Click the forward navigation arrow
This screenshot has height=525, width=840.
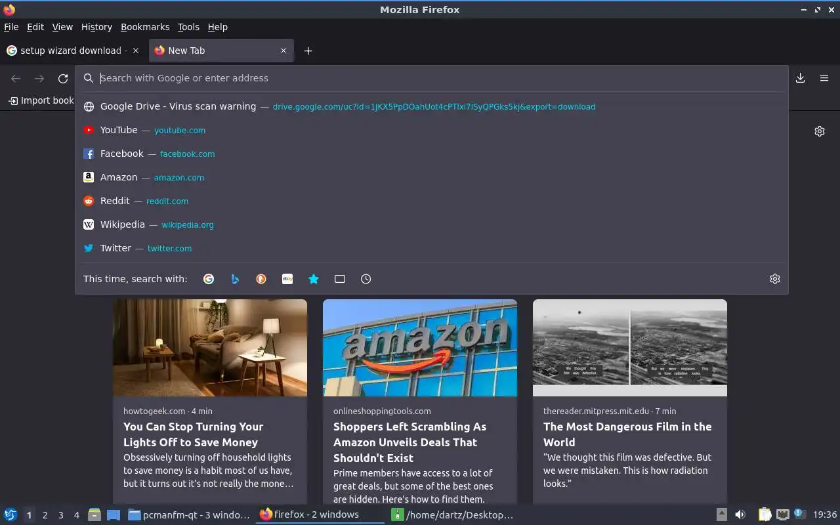[x=39, y=79]
